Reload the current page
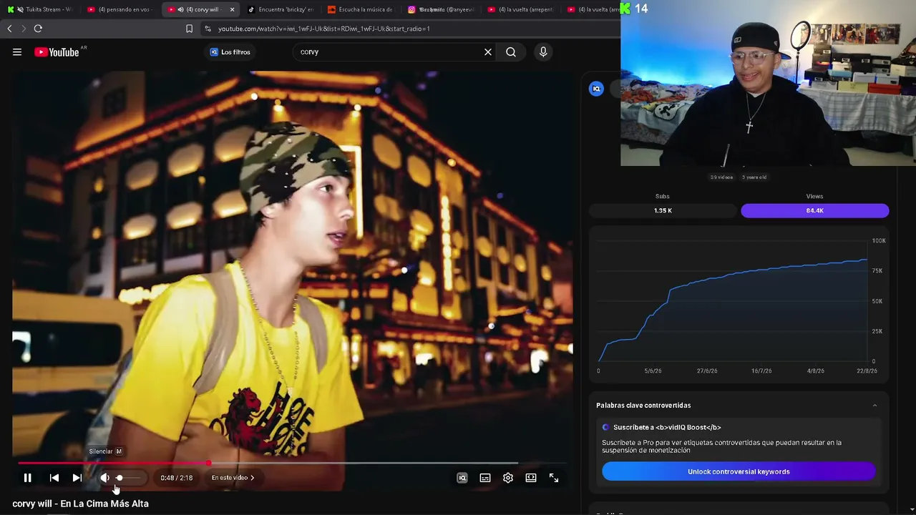 pyautogui.click(x=38, y=29)
